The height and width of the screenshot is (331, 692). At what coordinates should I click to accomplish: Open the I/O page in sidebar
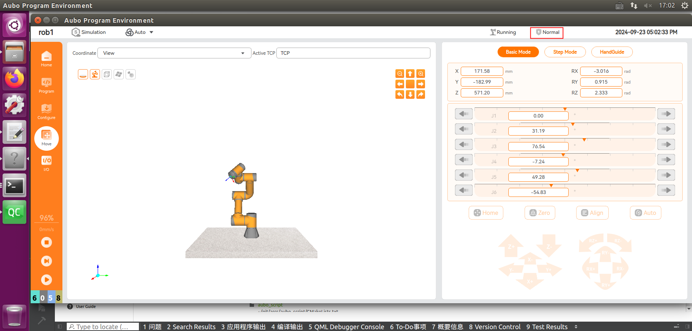tap(46, 163)
